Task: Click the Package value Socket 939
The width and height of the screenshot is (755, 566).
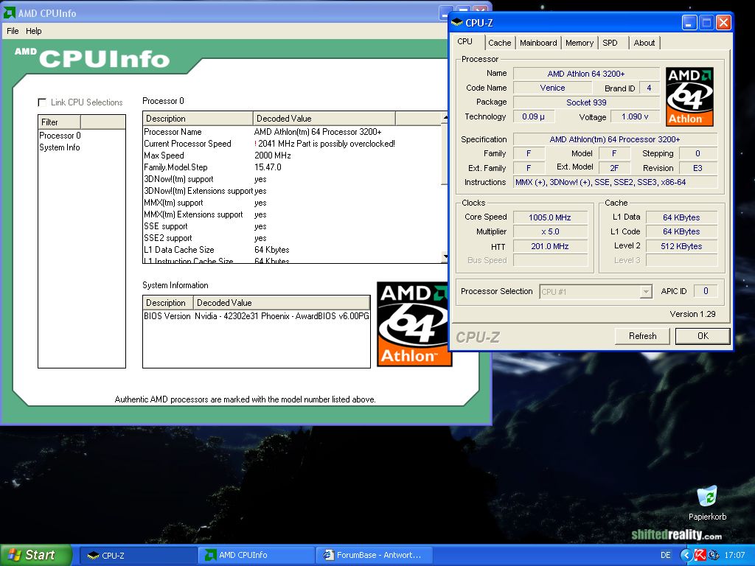Action: click(586, 102)
